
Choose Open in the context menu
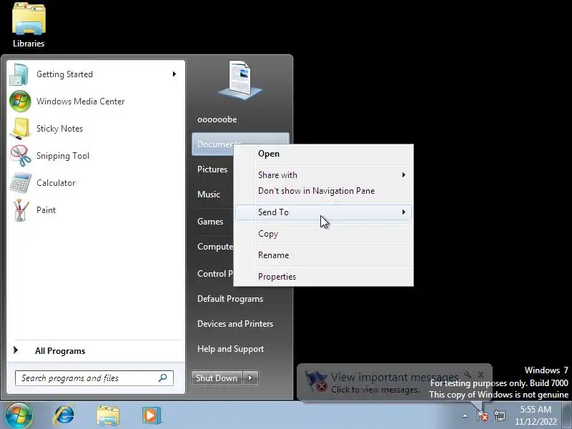324,154
